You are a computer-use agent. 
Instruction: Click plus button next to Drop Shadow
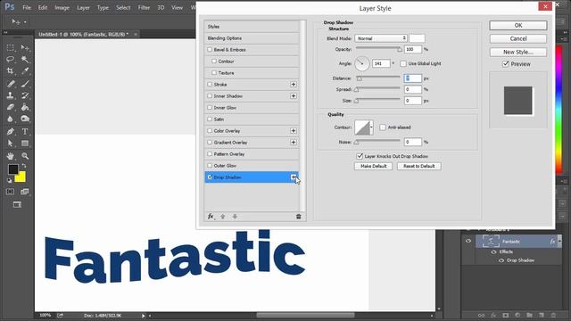coord(294,177)
